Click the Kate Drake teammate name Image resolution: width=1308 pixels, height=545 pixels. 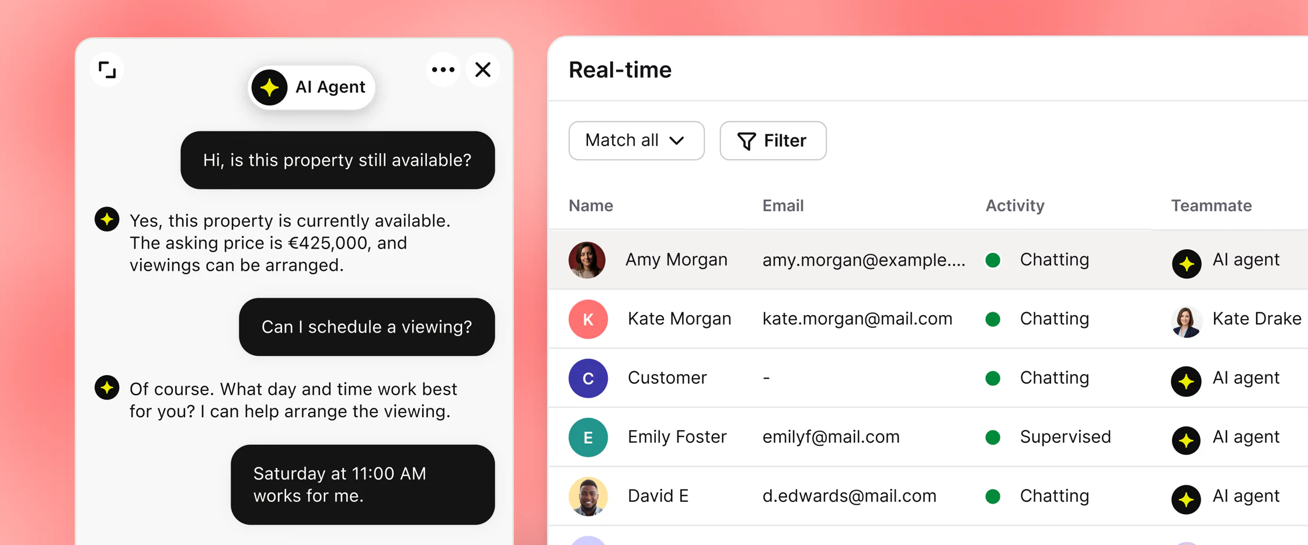pos(1257,319)
